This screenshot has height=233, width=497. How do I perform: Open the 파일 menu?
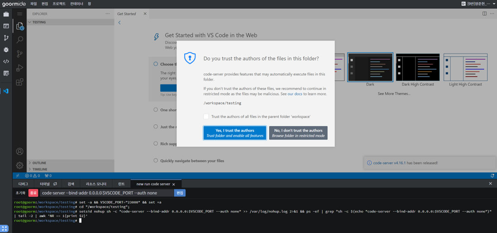(33, 4)
